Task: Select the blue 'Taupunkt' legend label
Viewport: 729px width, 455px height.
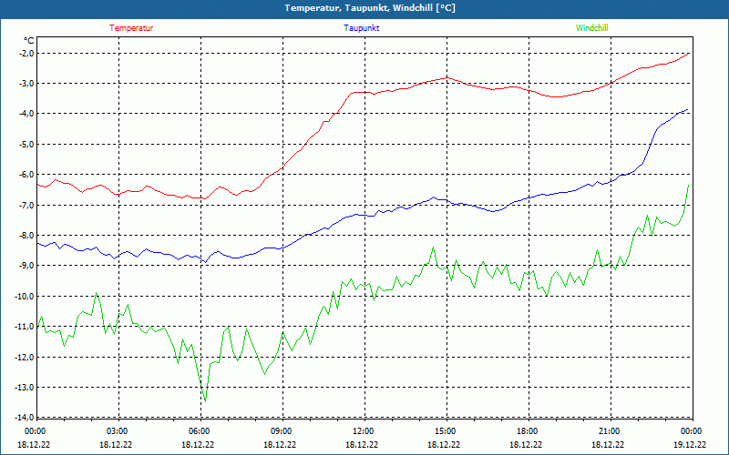Action: pyautogui.click(x=361, y=28)
